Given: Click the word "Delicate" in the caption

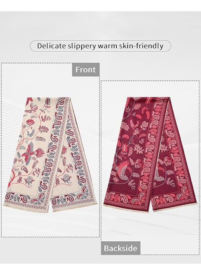Looking at the screenshot, I should (51, 46).
